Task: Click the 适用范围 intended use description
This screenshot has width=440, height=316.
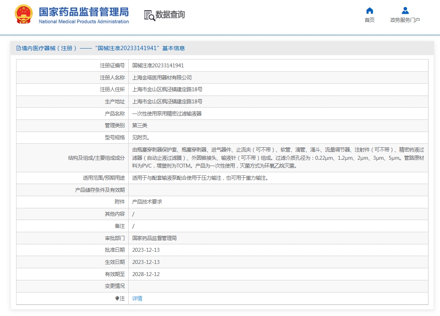Action: point(200,178)
